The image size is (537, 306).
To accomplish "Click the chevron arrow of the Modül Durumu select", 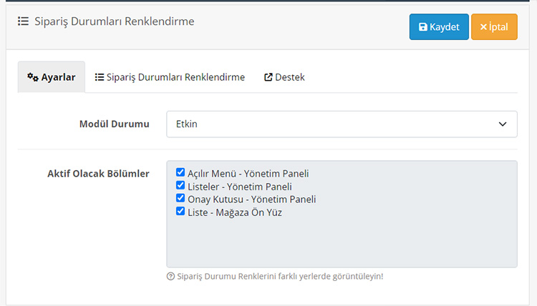I will coord(503,124).
